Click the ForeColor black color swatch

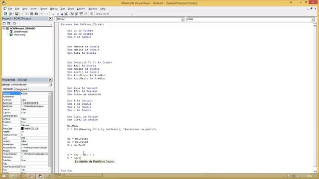[22, 128]
